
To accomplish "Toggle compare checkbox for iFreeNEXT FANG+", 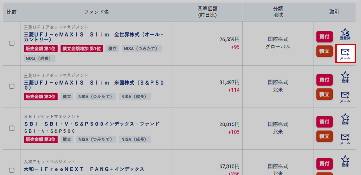I will 12,170.
